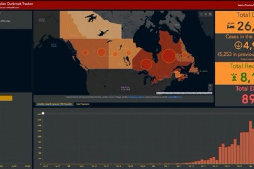Click the white slider handle on chart
This screenshot has height=169, width=254.
click(43, 113)
